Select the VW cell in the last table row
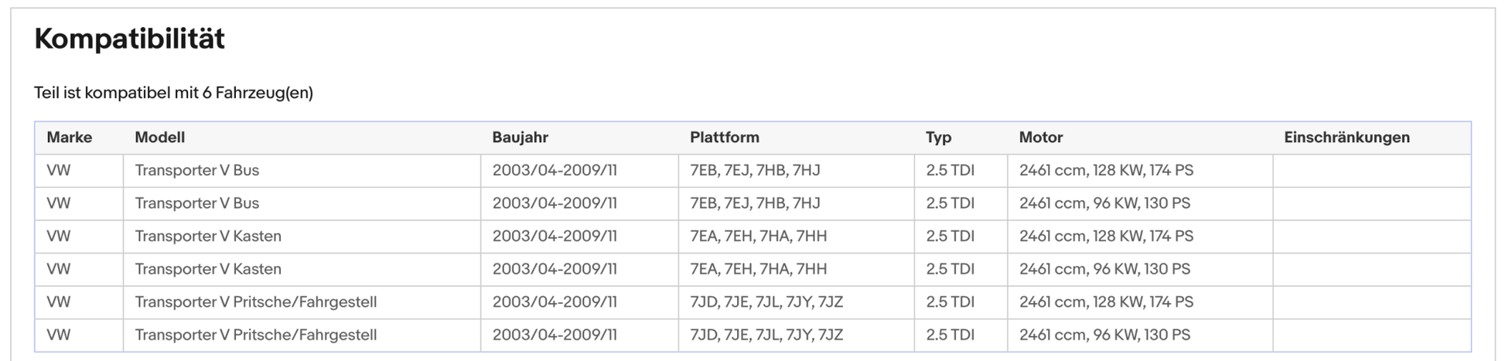The height and width of the screenshot is (361, 1505). (x=59, y=335)
